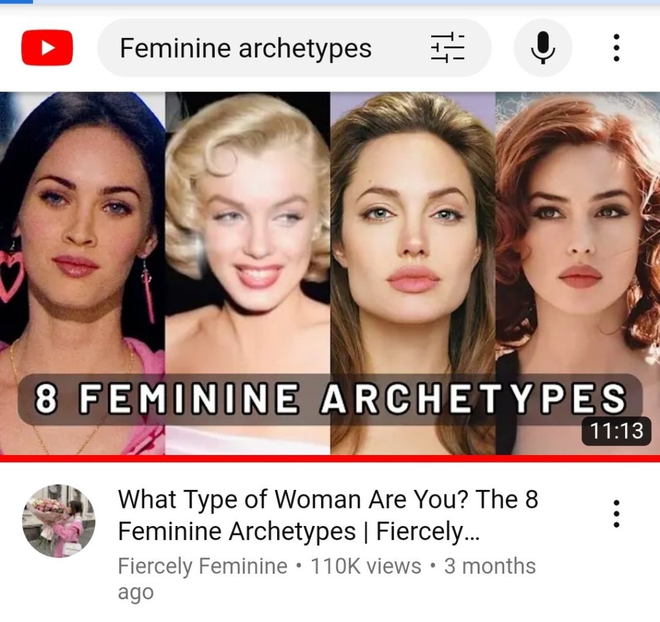Tap the 110K views text
660x622 pixels.
365,566
